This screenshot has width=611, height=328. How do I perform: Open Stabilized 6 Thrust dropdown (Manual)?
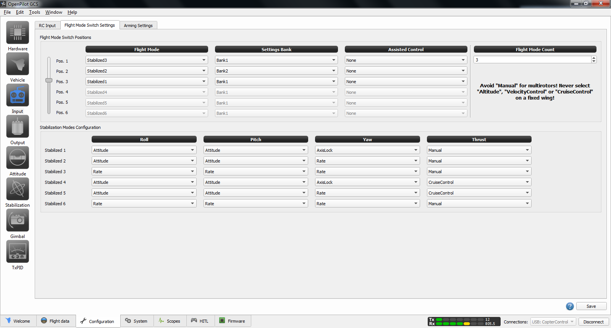(x=479, y=204)
